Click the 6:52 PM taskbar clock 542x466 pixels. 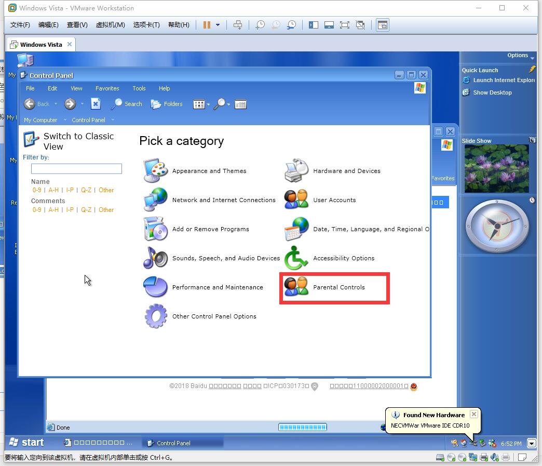pos(511,444)
